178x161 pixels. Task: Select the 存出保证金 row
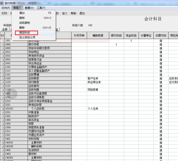pyautogui.click(x=49, y=63)
